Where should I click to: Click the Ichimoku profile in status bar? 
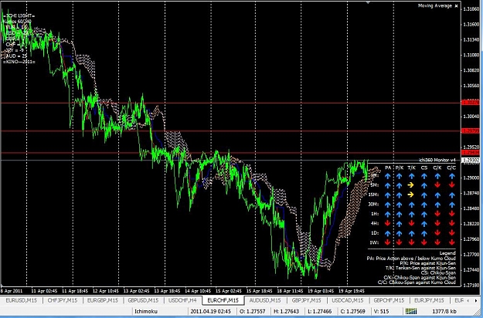pos(146,311)
